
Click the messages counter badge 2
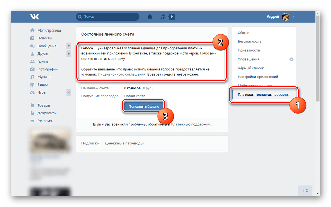coord(69,46)
